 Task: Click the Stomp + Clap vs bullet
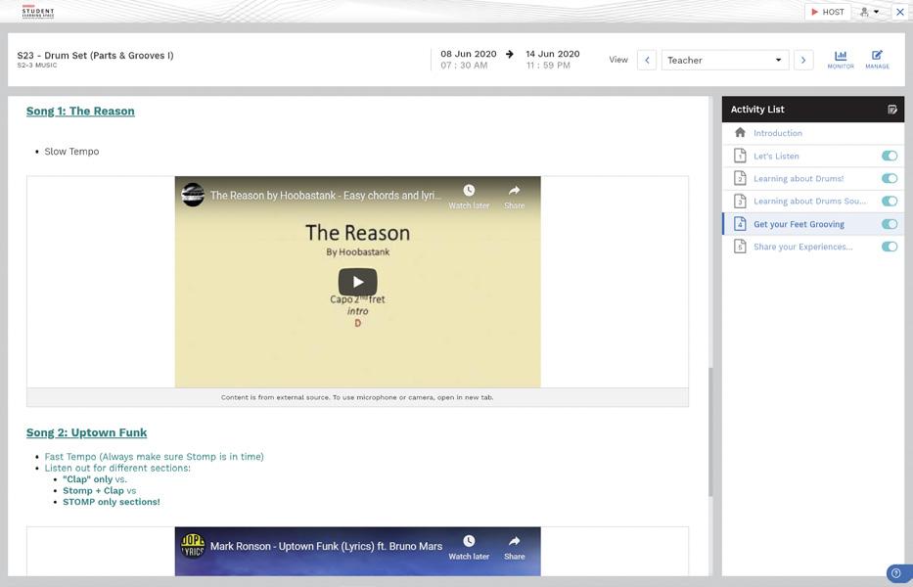tap(100, 490)
